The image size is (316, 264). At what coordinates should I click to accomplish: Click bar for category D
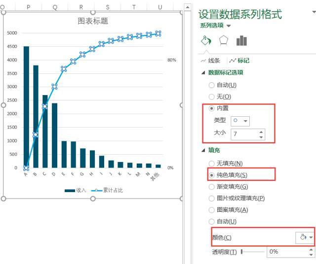pyautogui.click(x=54, y=135)
